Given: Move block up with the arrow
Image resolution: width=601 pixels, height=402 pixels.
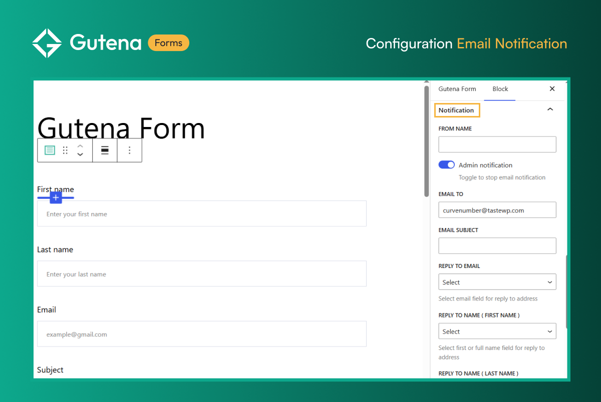Looking at the screenshot, I should (x=80, y=146).
